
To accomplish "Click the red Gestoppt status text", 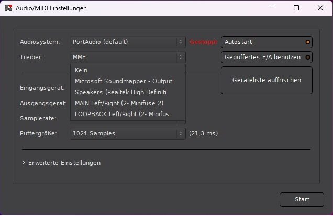I will click(x=204, y=42).
